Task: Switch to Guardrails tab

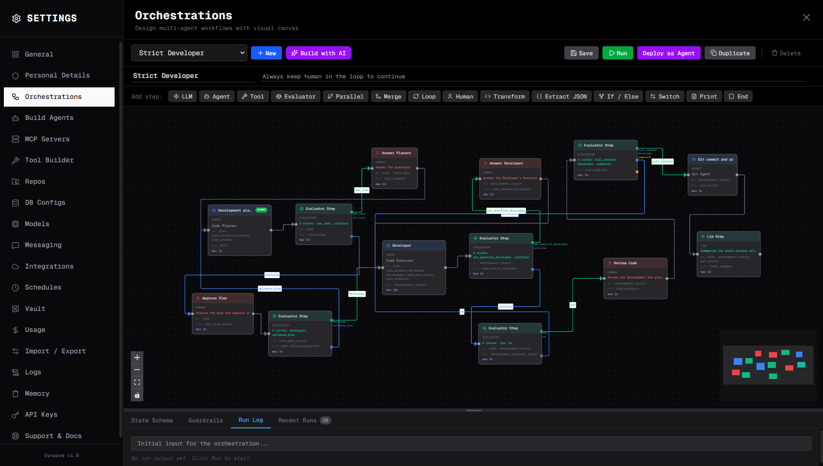Action: [206, 421]
